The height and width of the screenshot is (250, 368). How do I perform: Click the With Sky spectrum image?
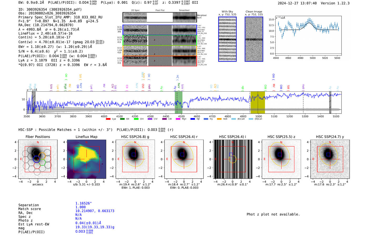tap(227, 39)
